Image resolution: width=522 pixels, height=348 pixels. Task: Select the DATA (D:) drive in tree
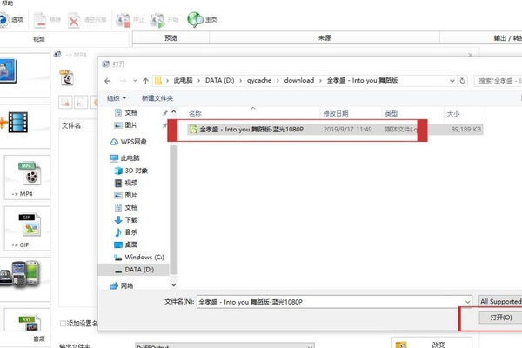click(135, 270)
